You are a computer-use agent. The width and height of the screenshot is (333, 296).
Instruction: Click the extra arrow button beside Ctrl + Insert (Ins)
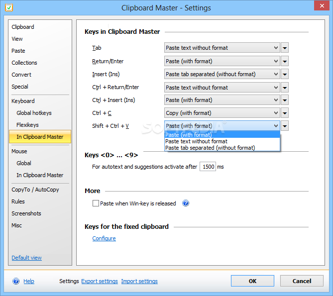285,100
